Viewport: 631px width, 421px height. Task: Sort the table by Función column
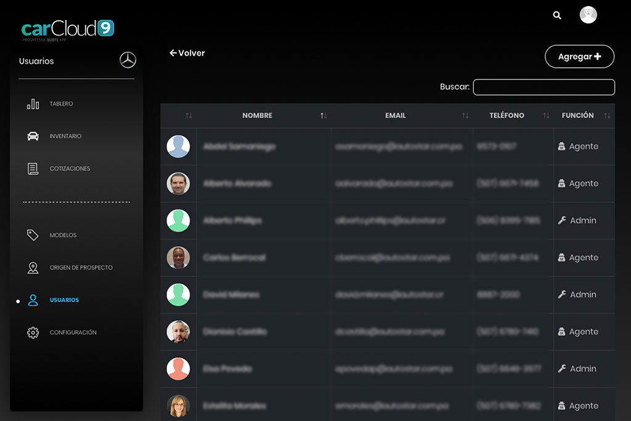click(577, 116)
